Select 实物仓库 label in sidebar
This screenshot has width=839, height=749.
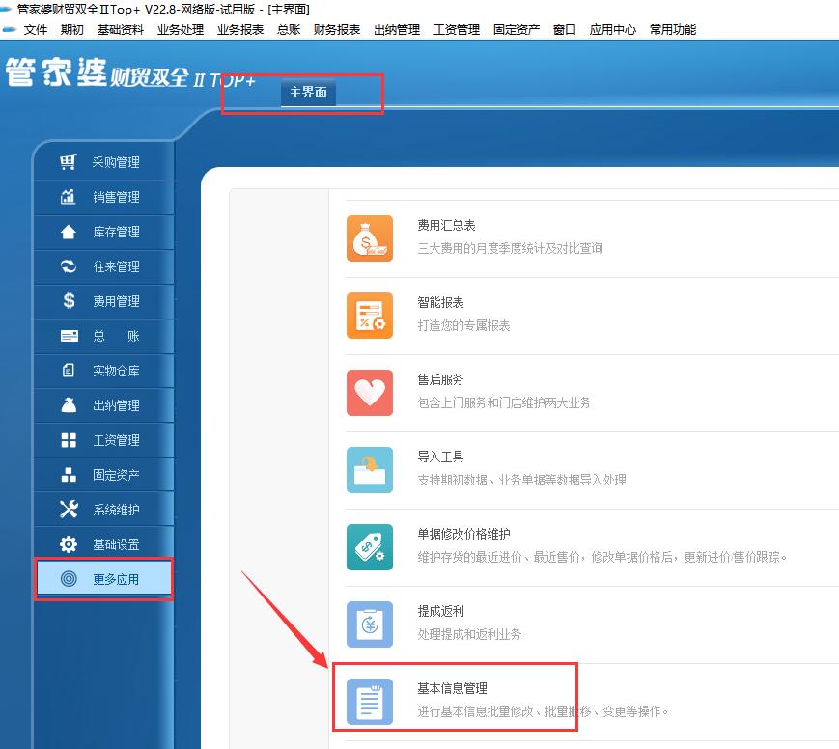(x=116, y=371)
